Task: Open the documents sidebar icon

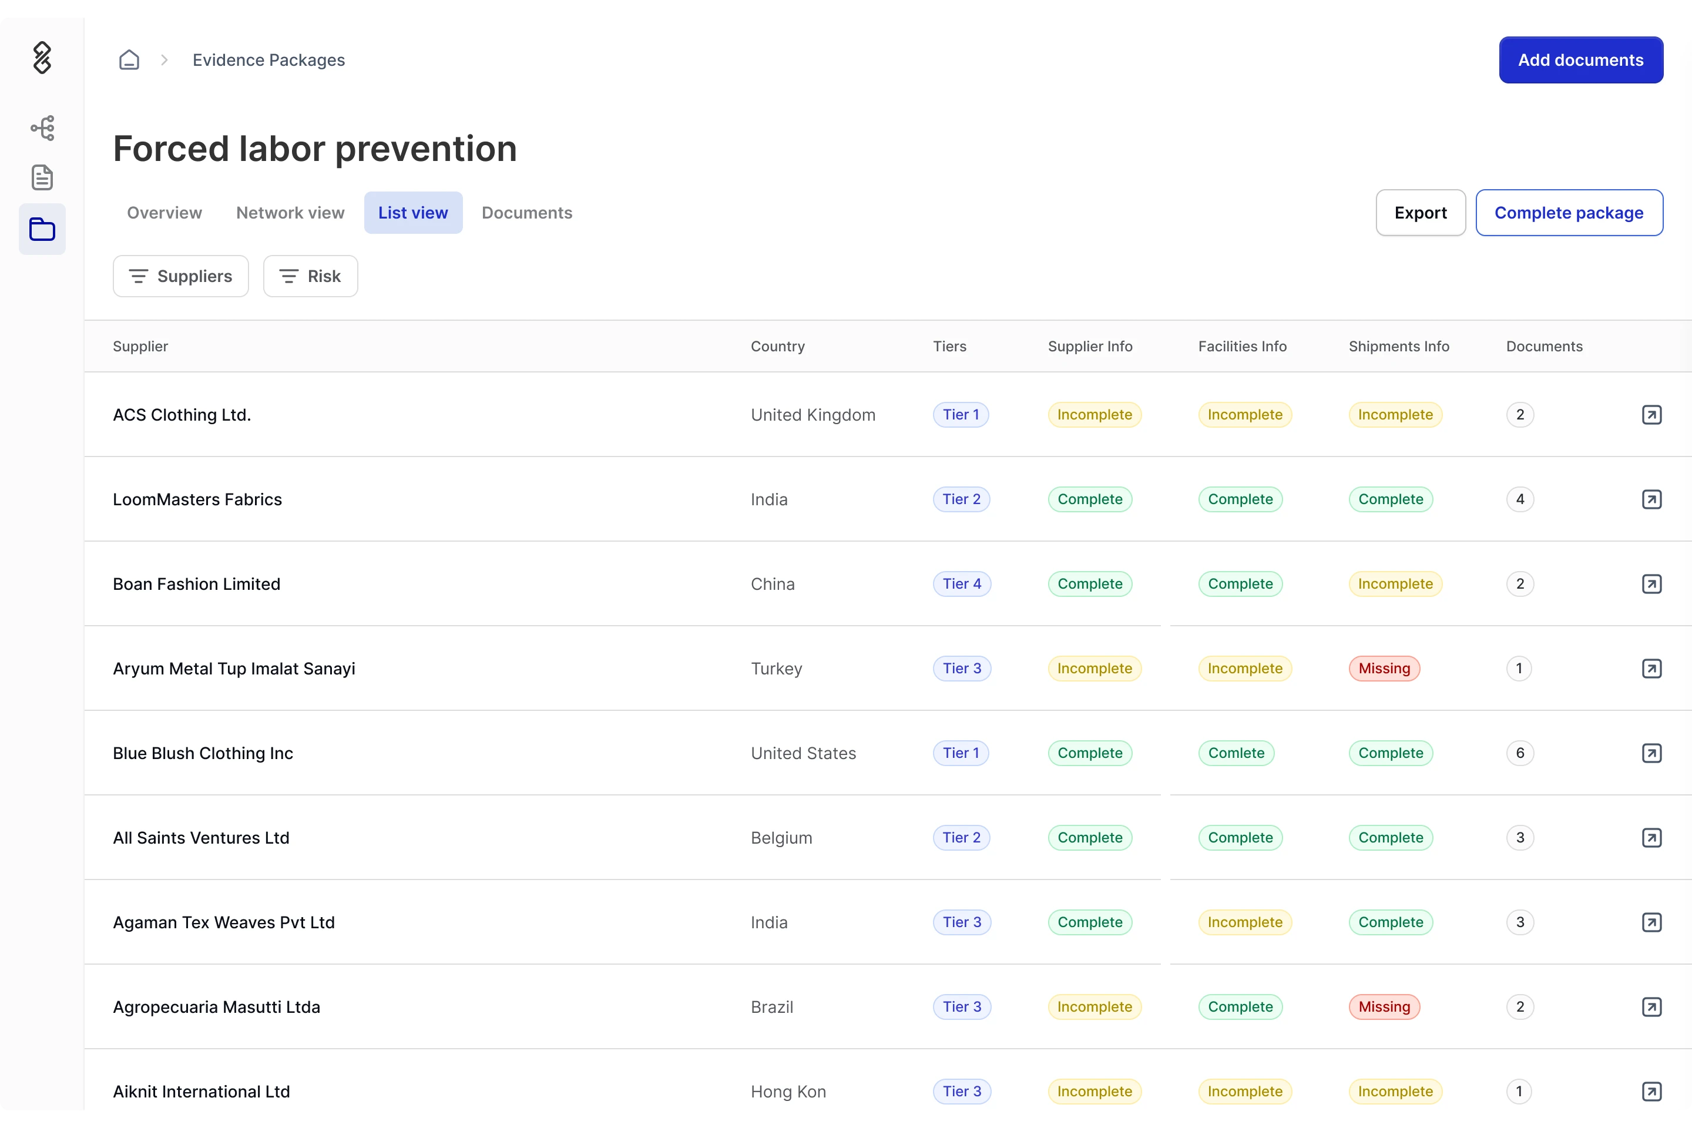Action: [x=42, y=177]
